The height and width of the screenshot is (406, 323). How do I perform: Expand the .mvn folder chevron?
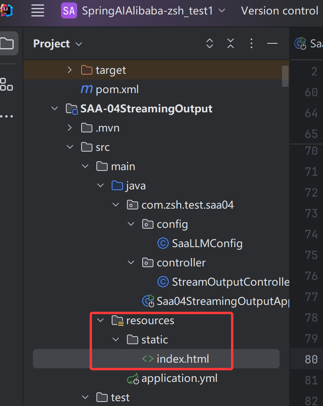(70, 128)
